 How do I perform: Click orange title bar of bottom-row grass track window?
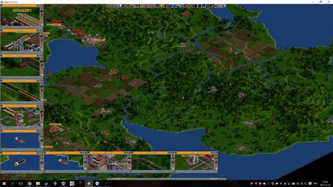(150, 153)
